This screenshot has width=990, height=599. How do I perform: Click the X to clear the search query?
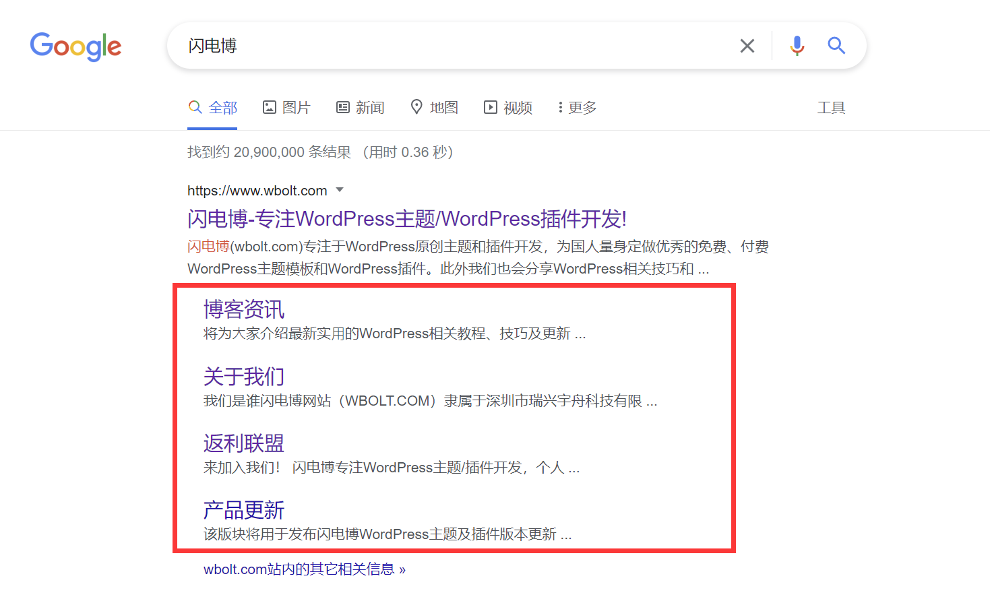[747, 45]
